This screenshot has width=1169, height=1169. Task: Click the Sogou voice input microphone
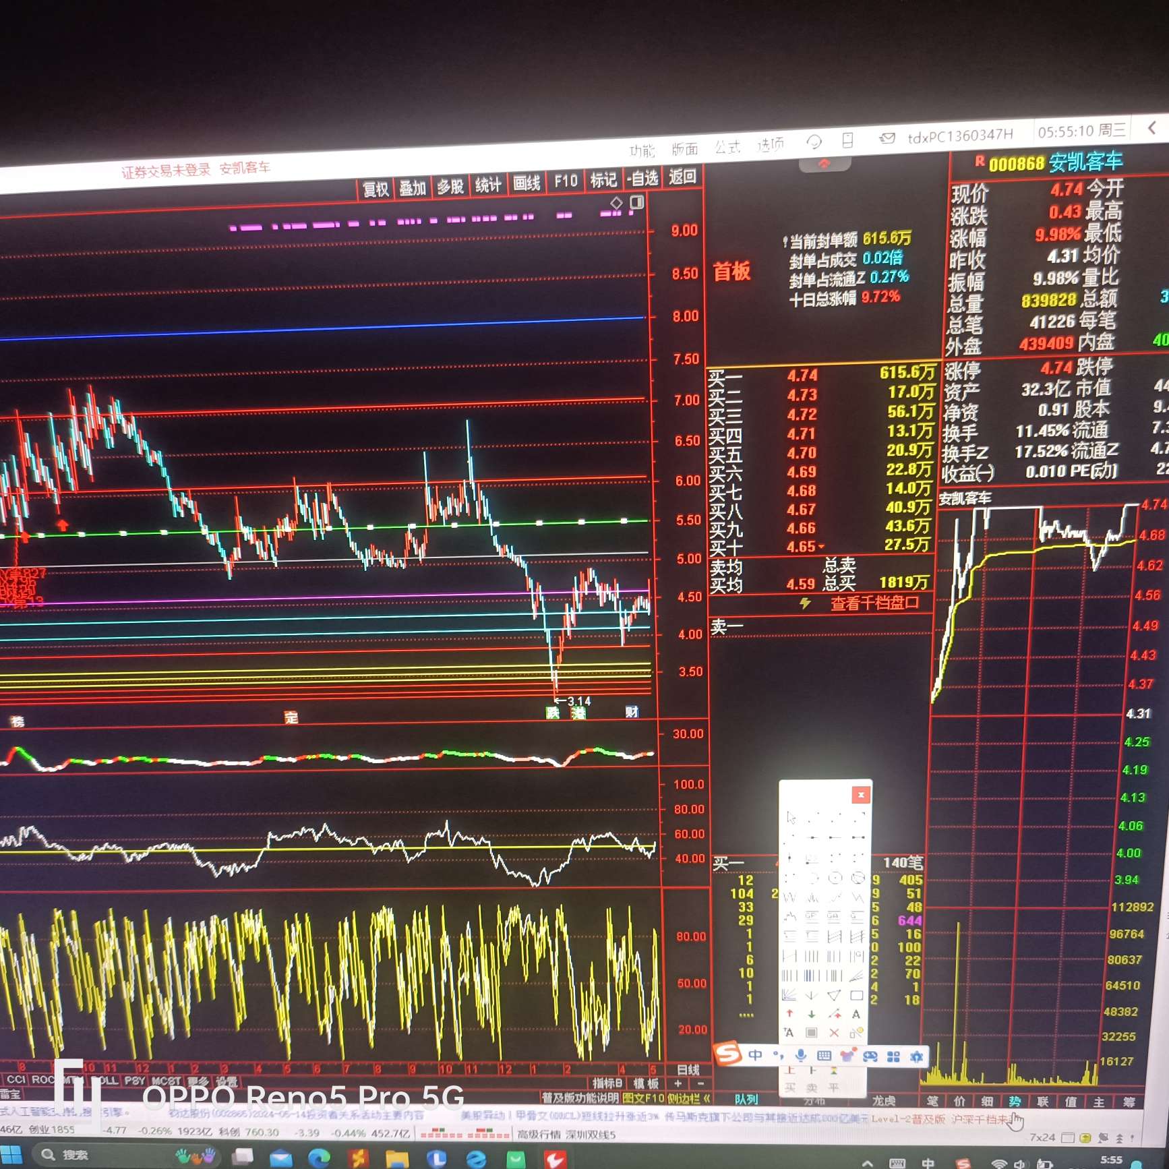point(801,1056)
